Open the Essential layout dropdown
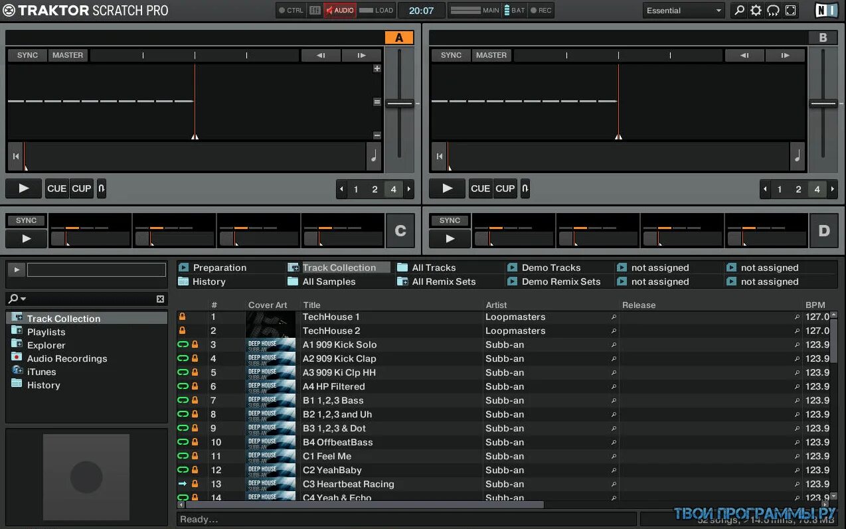This screenshot has height=529, width=846. [x=685, y=11]
